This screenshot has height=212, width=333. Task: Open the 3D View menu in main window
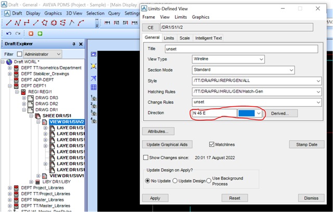(74, 13)
